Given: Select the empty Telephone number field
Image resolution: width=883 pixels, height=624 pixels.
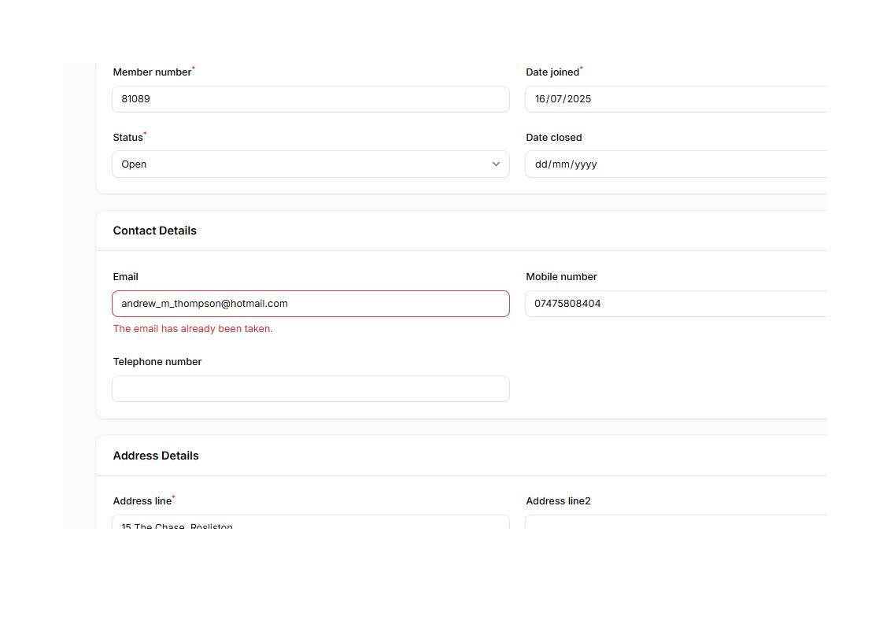Looking at the screenshot, I should [x=310, y=389].
